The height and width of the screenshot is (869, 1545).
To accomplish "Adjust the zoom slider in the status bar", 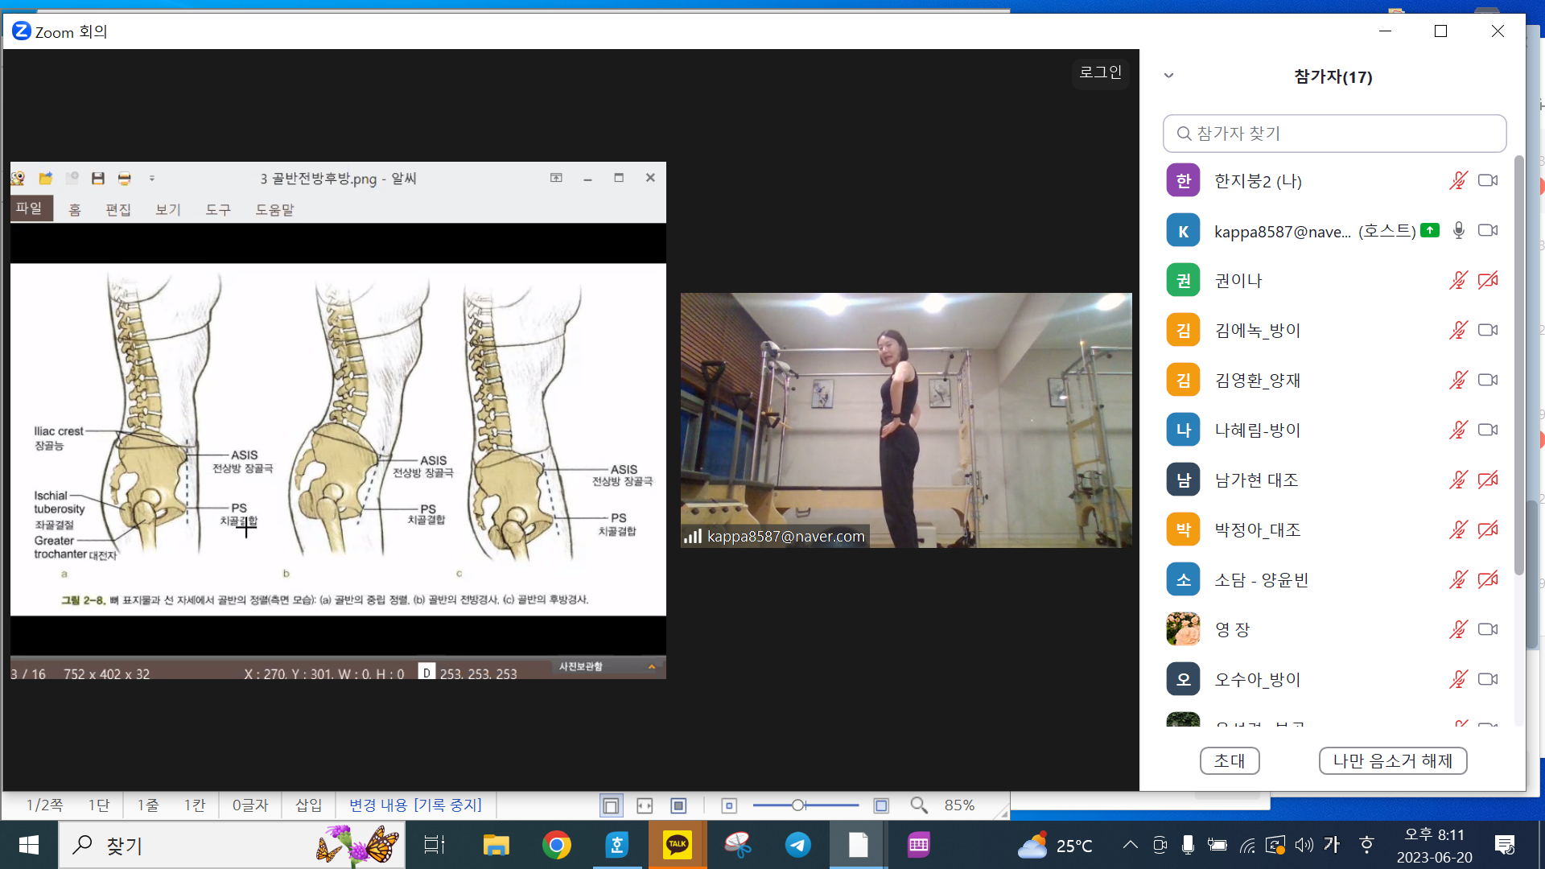I will [x=797, y=805].
